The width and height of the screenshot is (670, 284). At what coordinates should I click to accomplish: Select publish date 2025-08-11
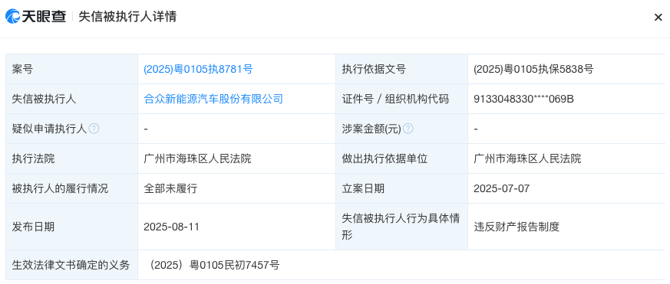[171, 227]
